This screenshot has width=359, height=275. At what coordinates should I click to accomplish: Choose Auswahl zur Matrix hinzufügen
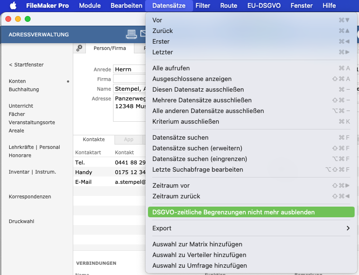click(251, 244)
